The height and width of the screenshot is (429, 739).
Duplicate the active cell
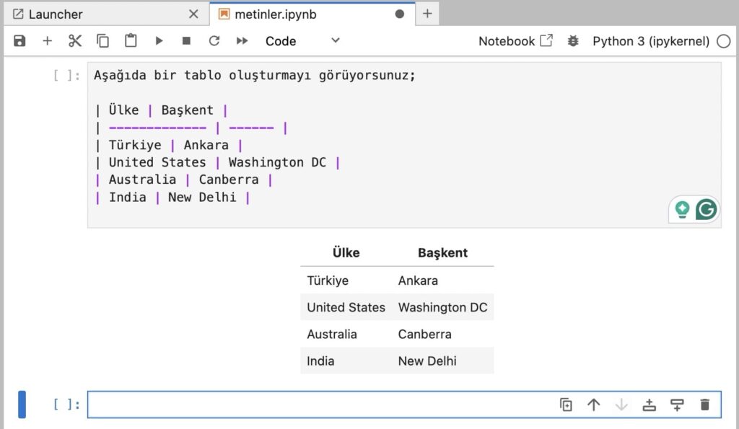coord(566,404)
